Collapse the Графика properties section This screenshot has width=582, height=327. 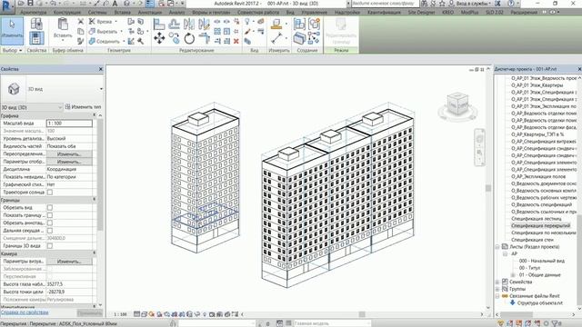pyautogui.click(x=95, y=115)
